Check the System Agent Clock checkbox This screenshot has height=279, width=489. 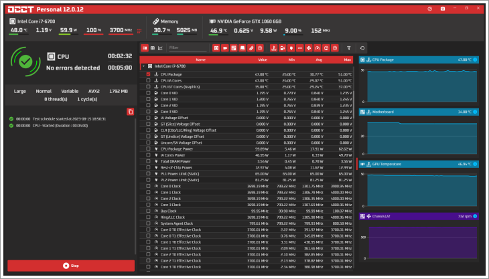148,223
